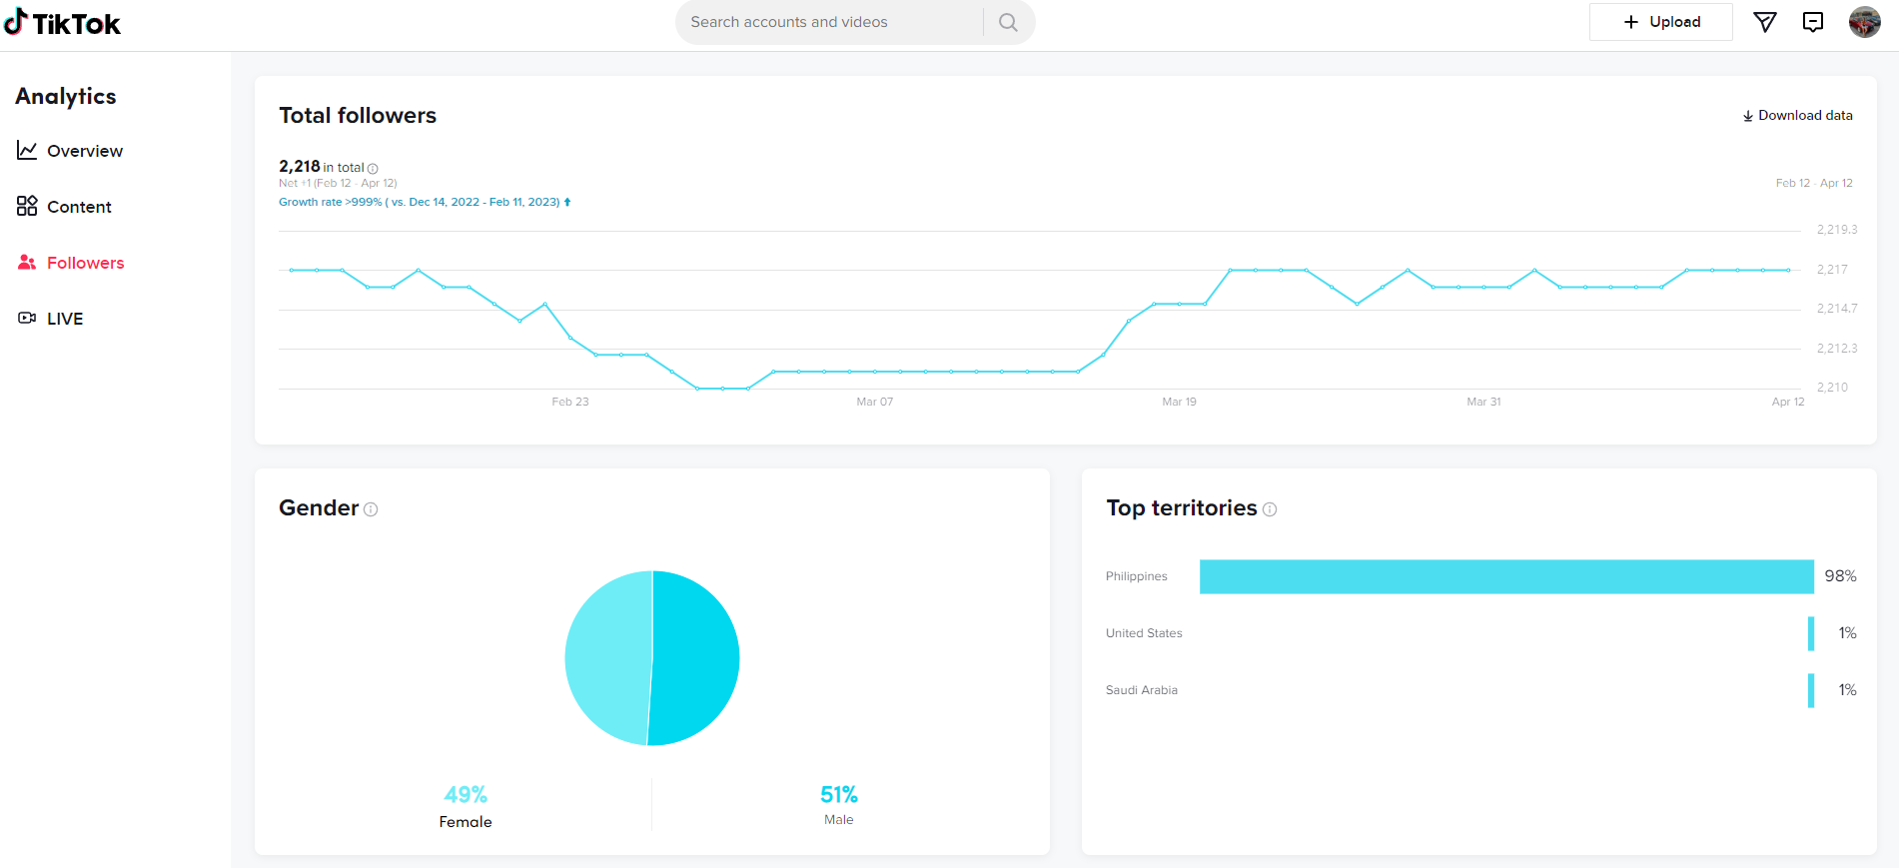Click the Download data link
The width and height of the screenshot is (1899, 868).
pyautogui.click(x=1797, y=116)
